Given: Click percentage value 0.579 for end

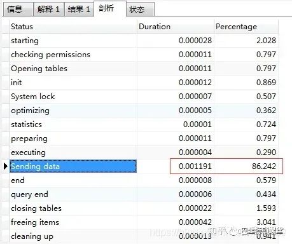Looking at the screenshot, I should tap(266, 180).
